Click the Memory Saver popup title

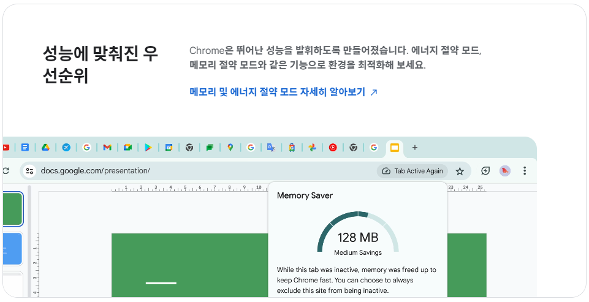(x=305, y=195)
